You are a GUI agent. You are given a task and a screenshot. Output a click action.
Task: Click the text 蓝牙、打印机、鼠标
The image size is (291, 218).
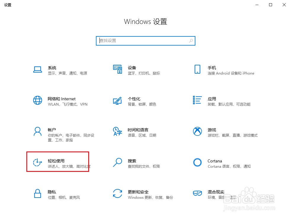pos(144,73)
